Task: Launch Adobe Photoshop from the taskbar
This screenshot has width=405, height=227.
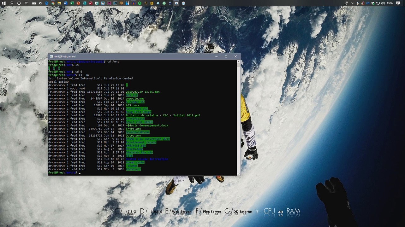Action: (116, 3)
